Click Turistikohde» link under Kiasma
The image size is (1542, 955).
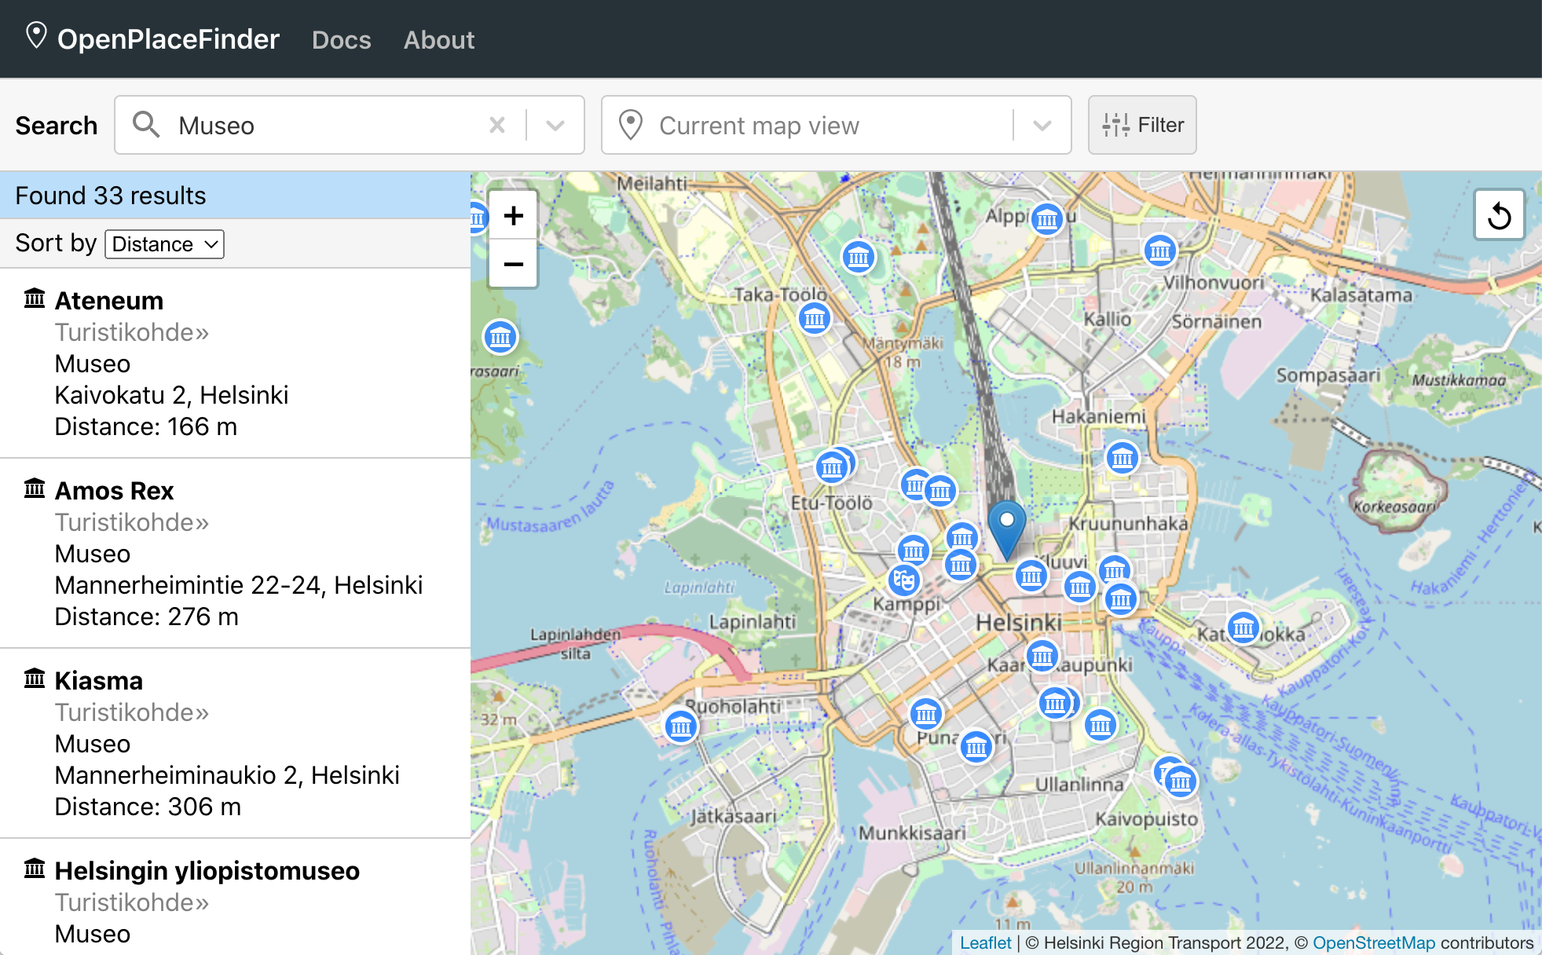tap(132, 712)
